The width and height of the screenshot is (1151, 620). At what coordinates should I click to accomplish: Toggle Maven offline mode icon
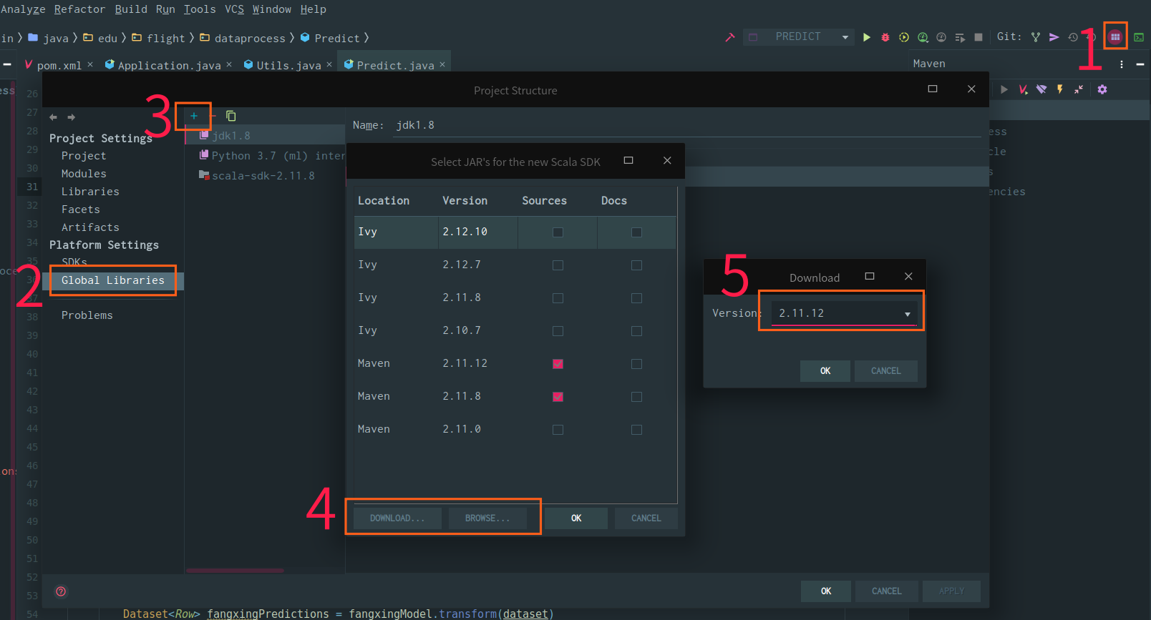pos(1041,89)
